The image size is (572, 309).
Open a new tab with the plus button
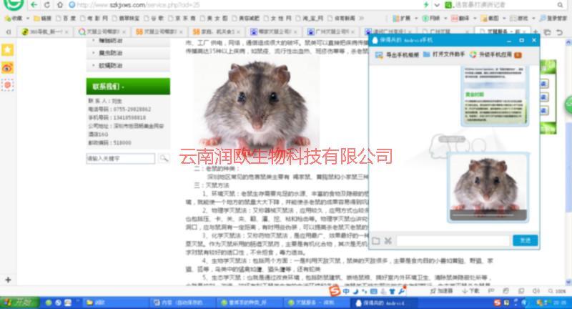pos(536,32)
